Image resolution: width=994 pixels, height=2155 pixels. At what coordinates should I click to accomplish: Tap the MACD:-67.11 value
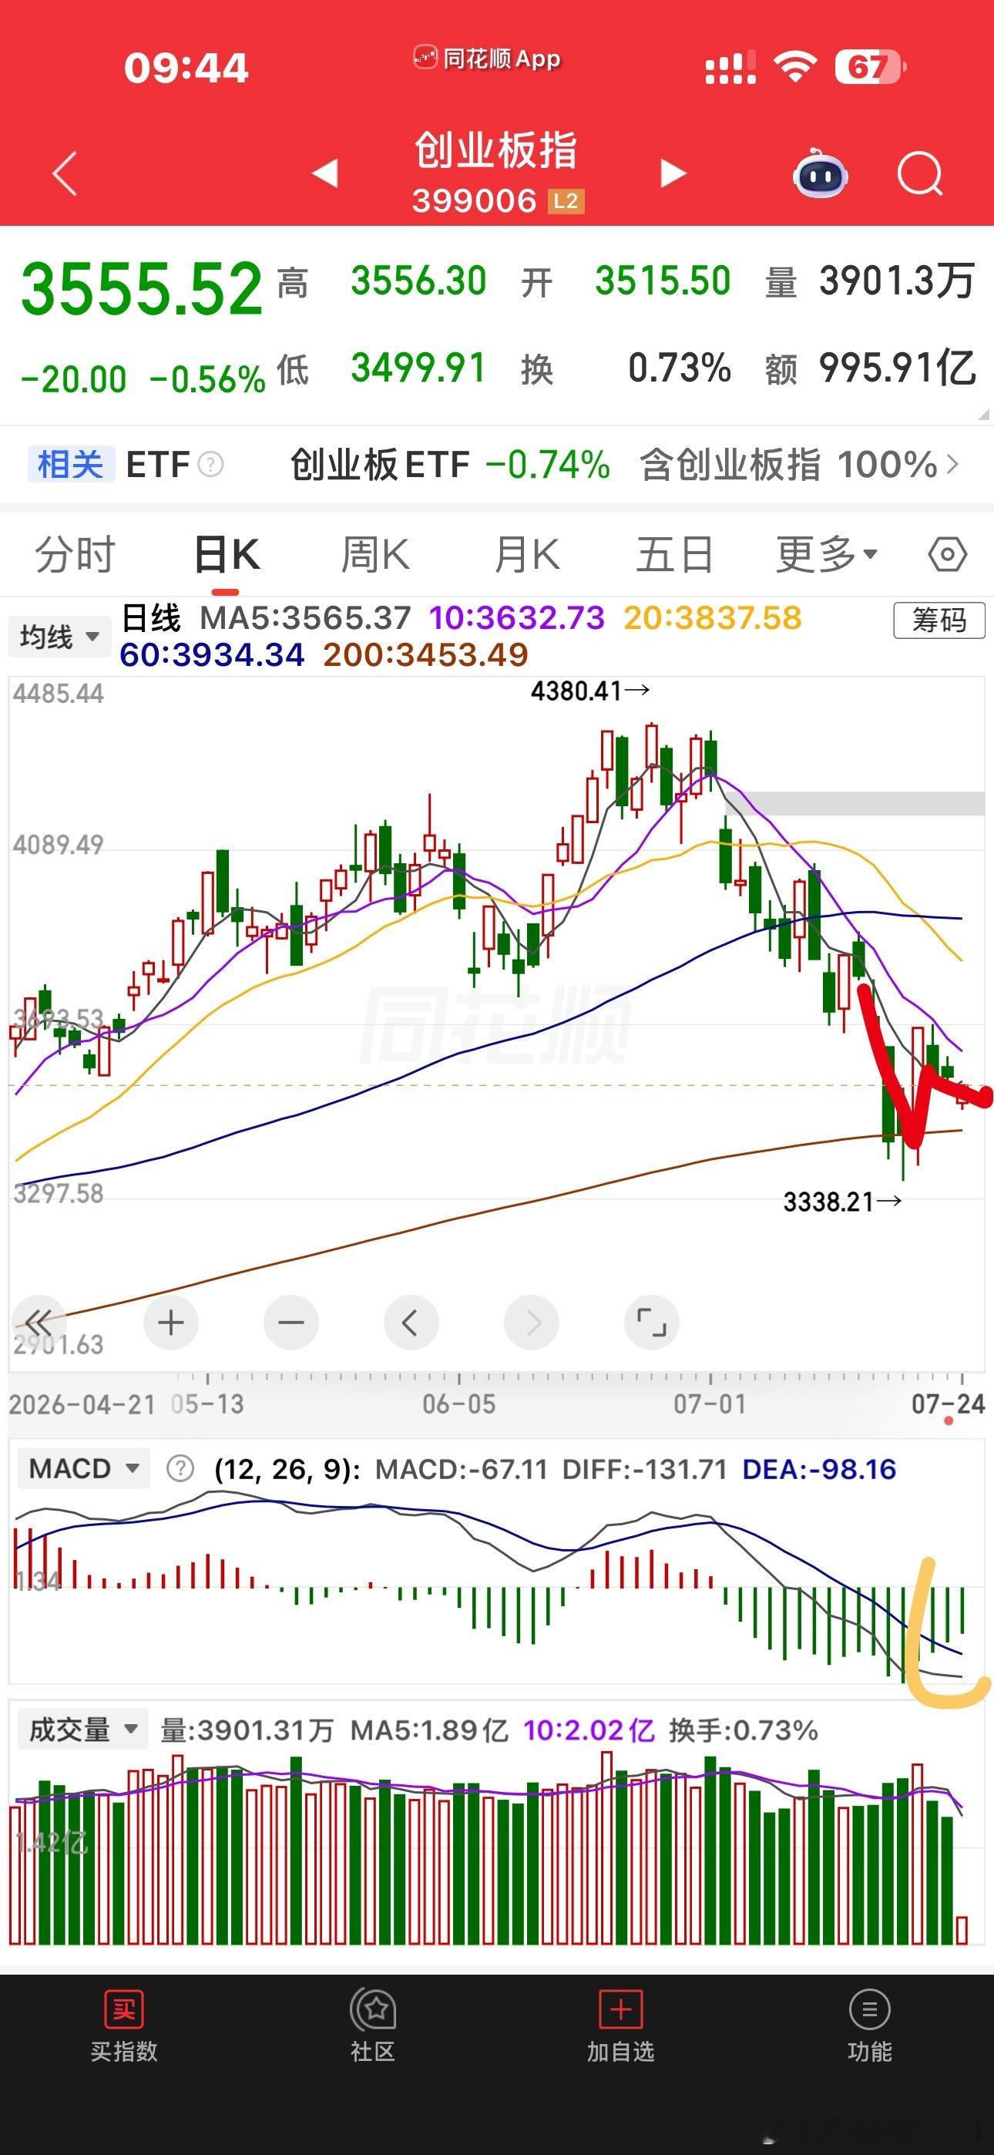(461, 1469)
